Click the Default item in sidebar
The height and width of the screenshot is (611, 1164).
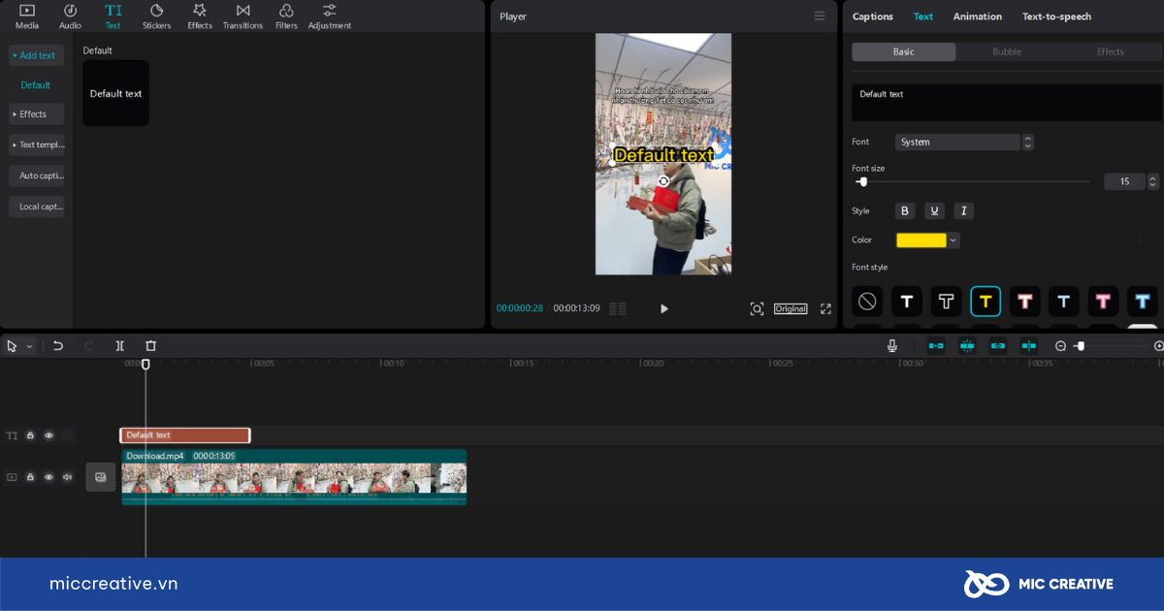(36, 85)
